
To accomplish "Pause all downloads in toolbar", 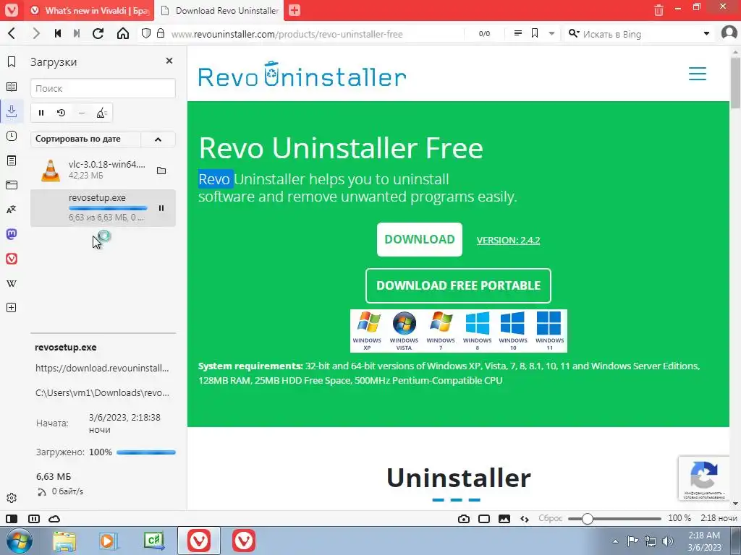I will [41, 113].
